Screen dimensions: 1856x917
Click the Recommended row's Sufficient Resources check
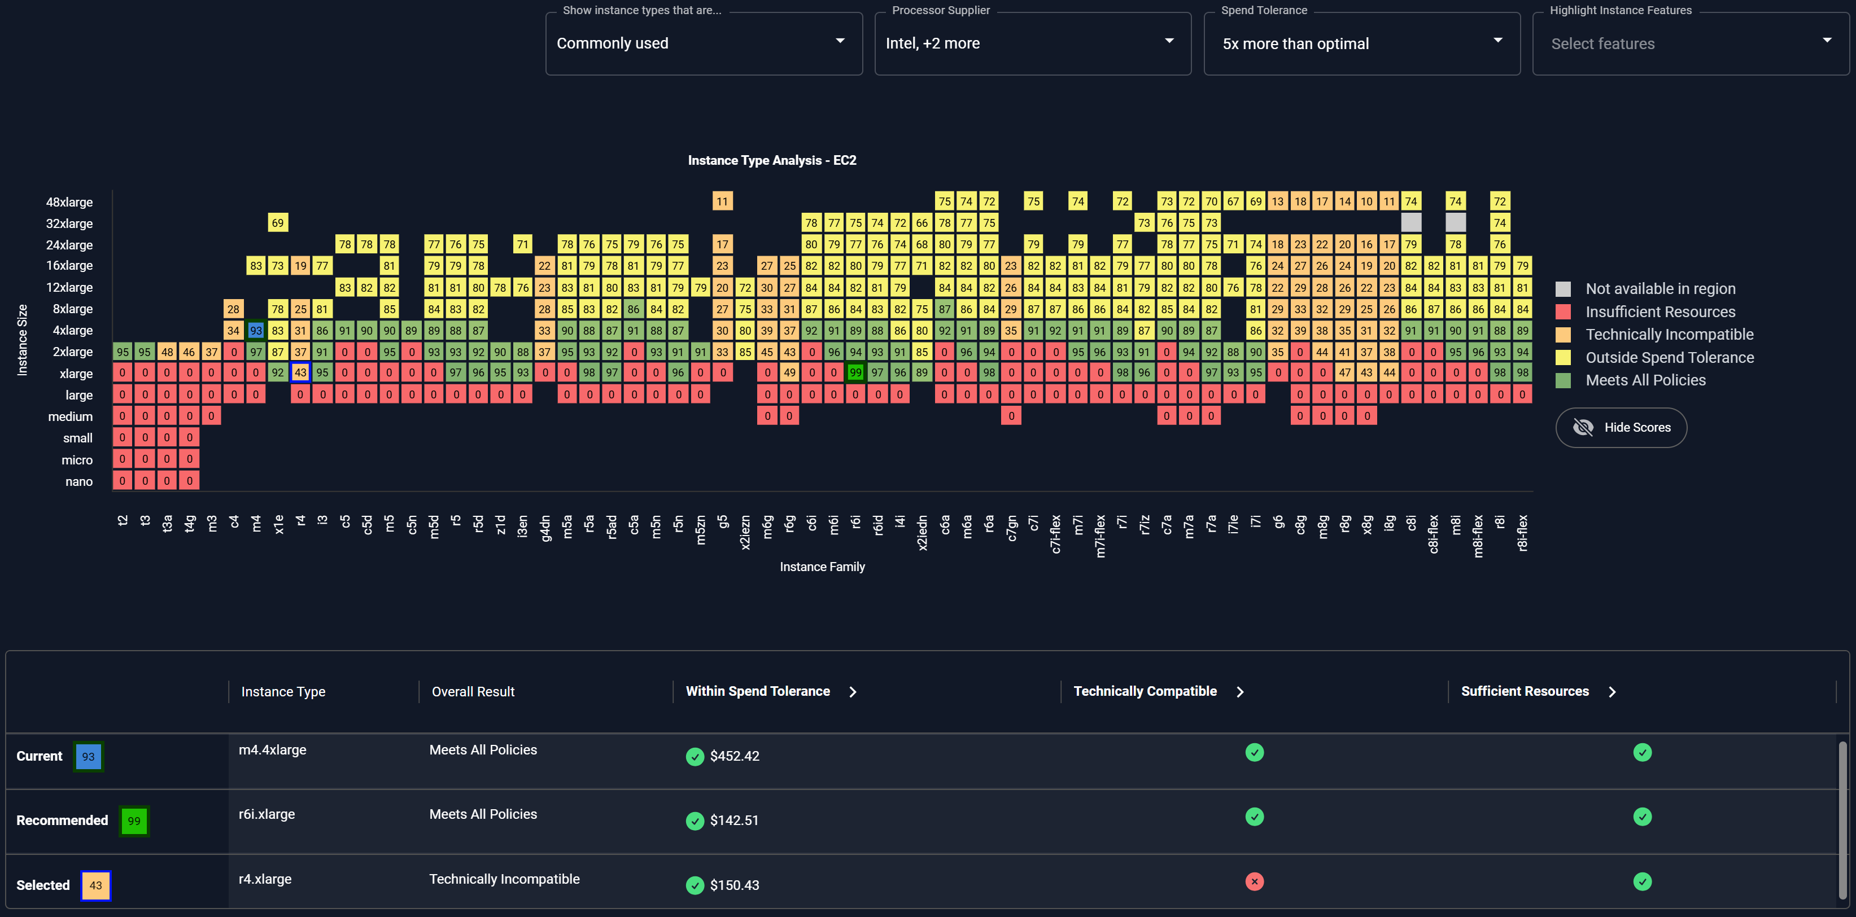coord(1642,817)
